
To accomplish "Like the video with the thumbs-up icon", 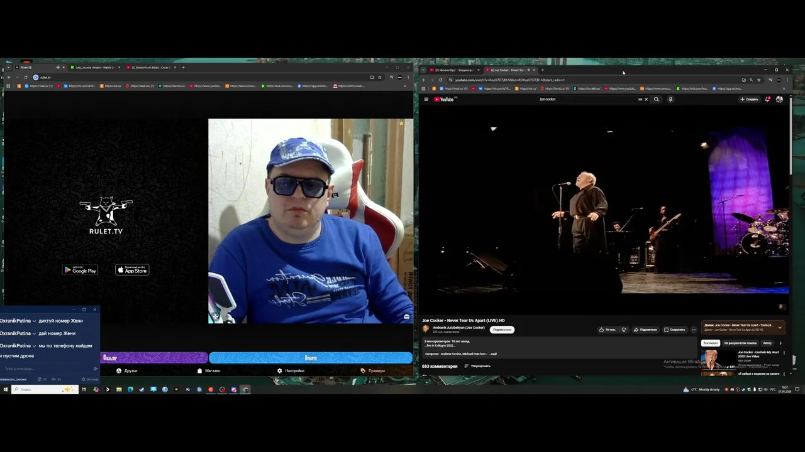I will click(607, 330).
